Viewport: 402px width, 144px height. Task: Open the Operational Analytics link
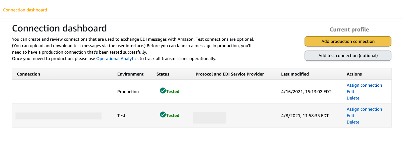pos(117,59)
